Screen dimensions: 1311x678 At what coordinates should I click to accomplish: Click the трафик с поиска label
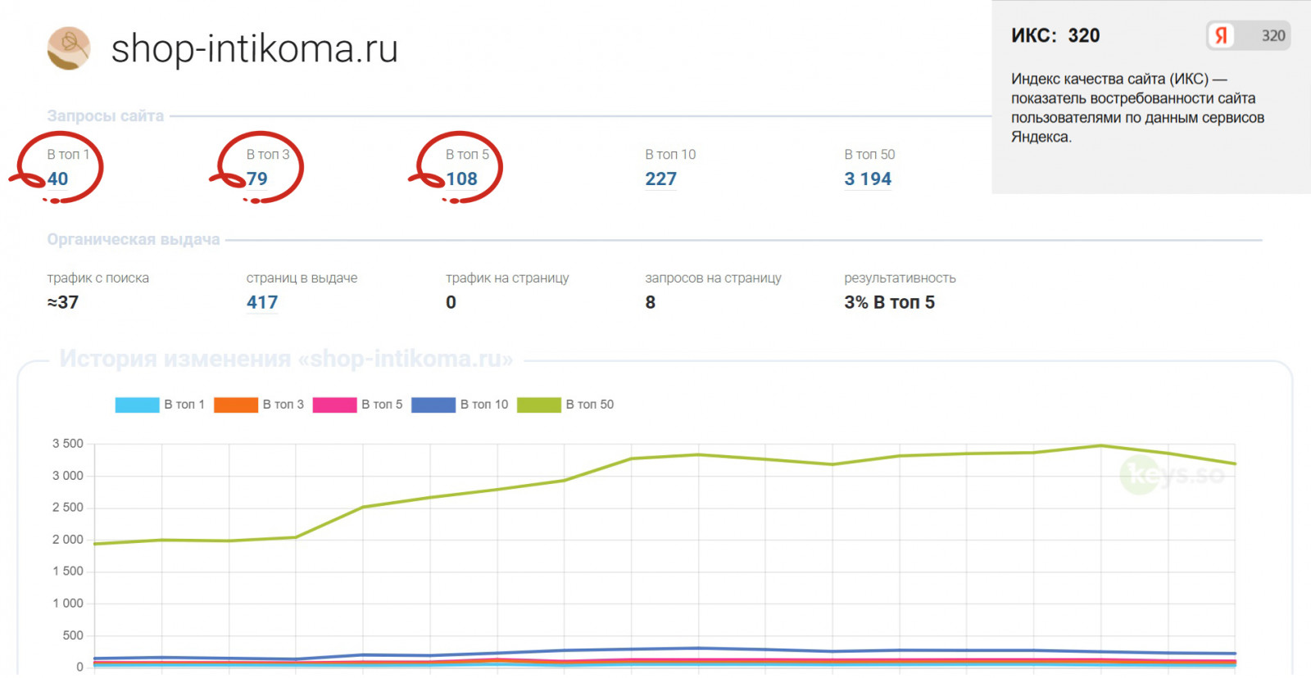point(98,278)
